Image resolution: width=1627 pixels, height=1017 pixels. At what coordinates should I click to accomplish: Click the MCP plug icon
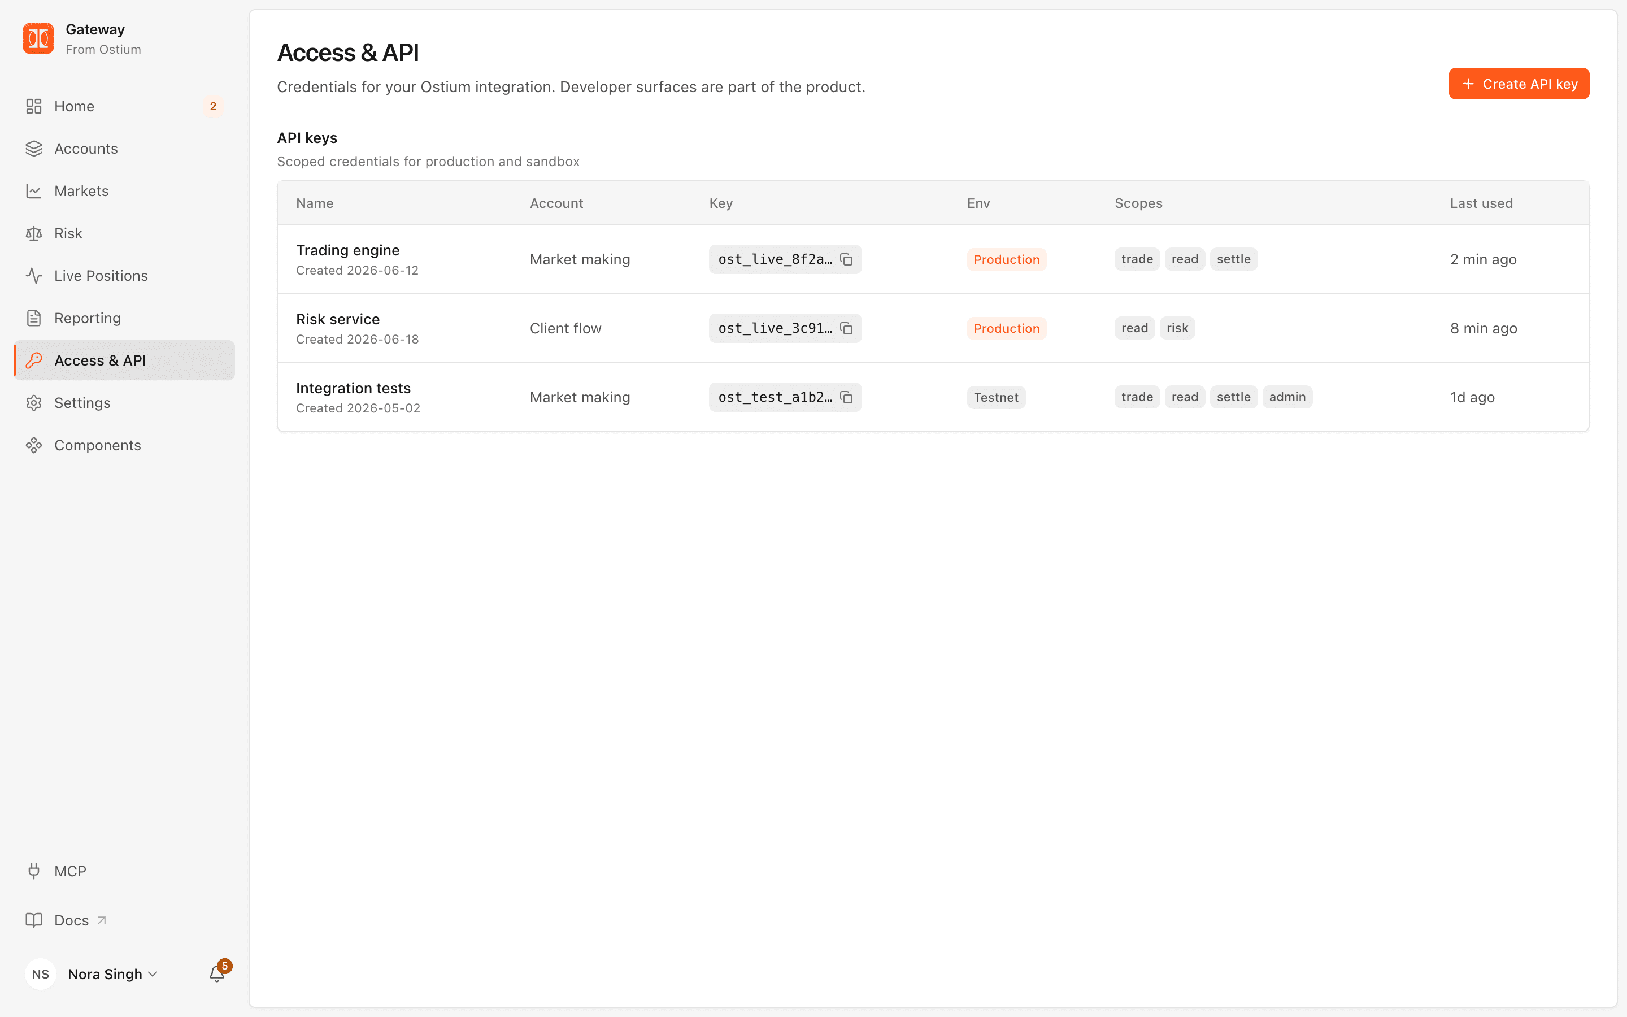(x=34, y=871)
